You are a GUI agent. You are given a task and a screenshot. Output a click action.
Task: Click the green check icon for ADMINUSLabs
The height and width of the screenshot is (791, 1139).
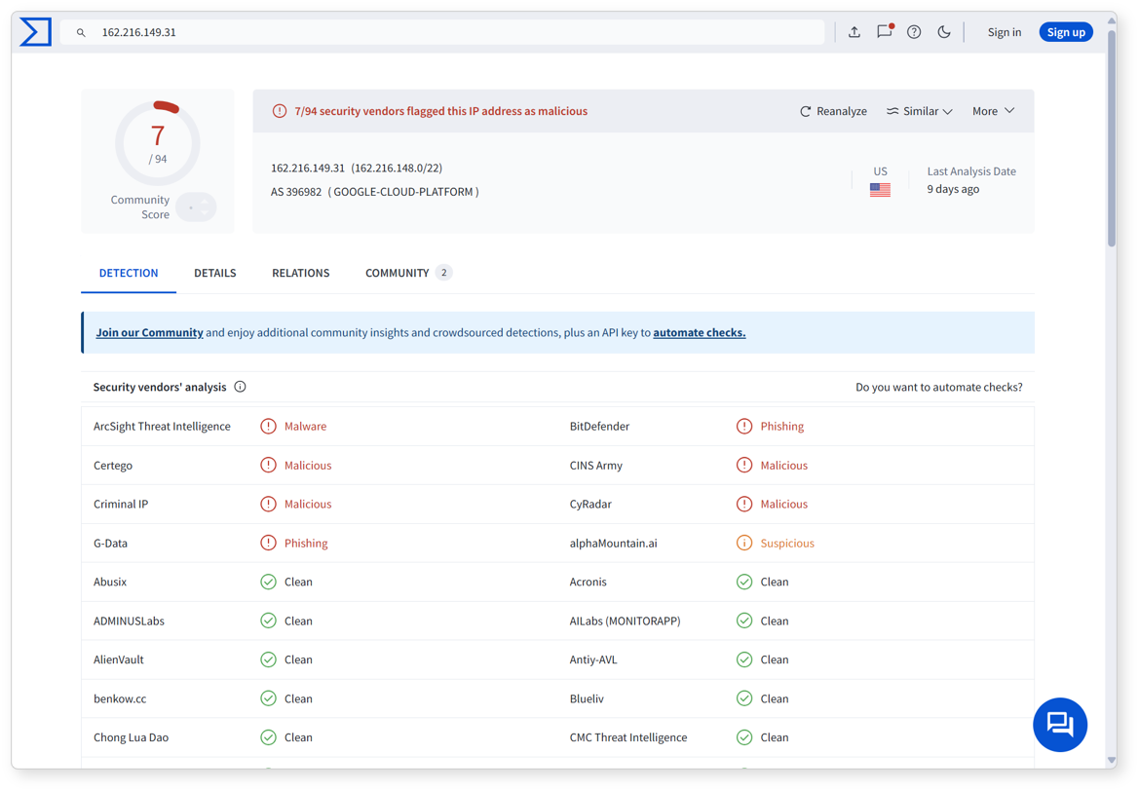[268, 621]
